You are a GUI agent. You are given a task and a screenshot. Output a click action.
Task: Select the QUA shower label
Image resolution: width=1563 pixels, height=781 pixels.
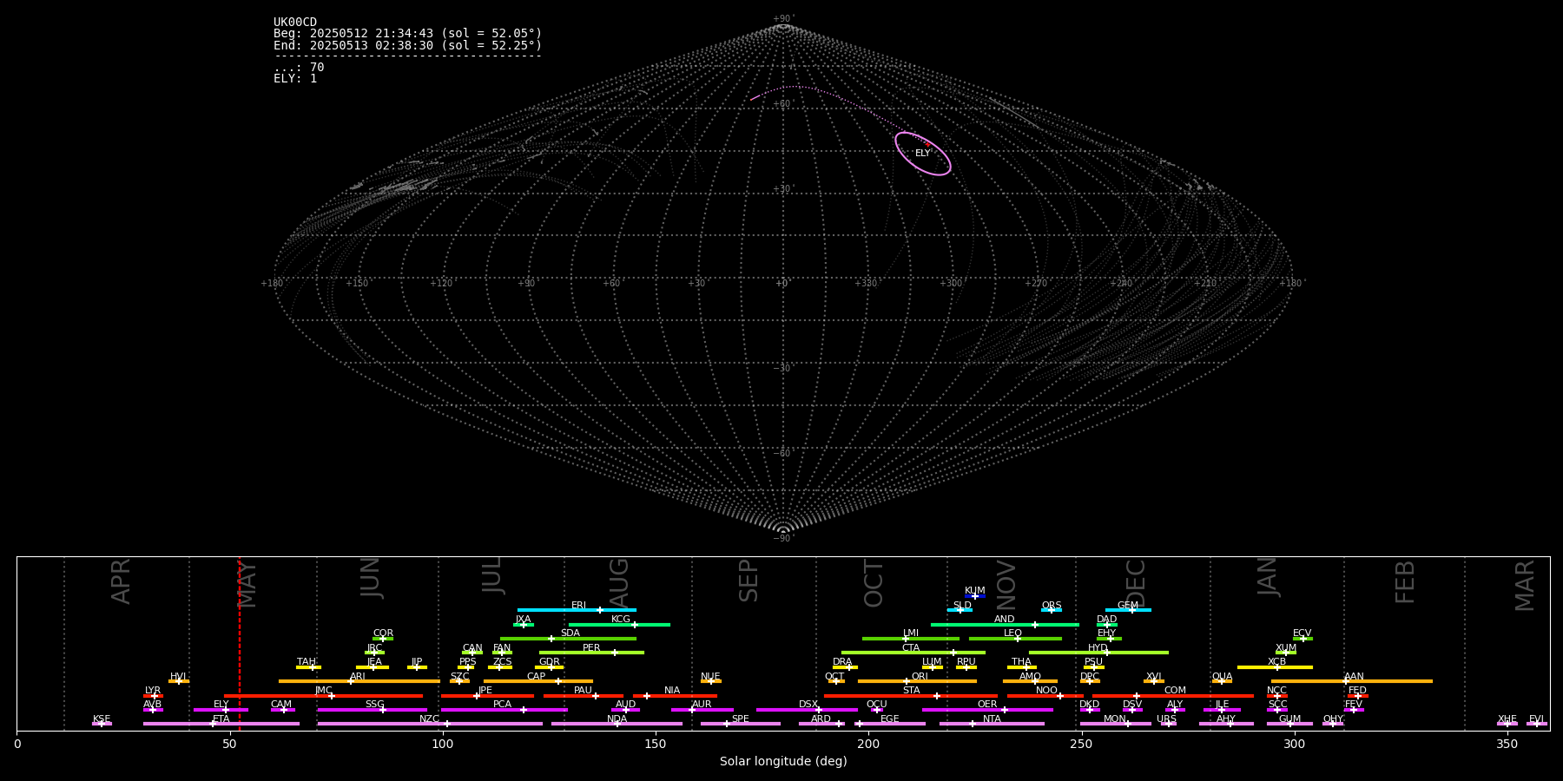(1223, 677)
